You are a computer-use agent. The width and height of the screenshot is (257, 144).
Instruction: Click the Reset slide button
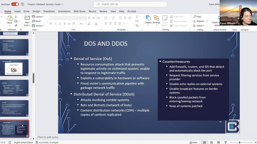click(x=36, y=21)
